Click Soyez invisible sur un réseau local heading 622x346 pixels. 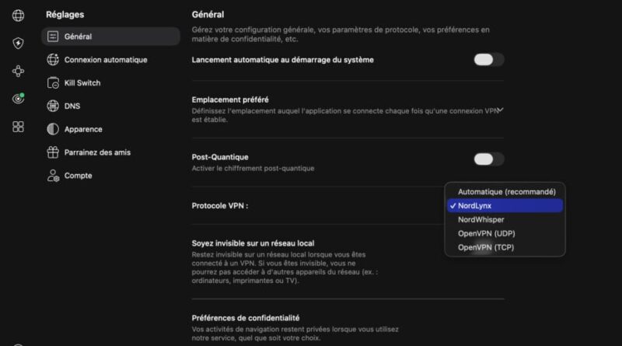click(253, 243)
